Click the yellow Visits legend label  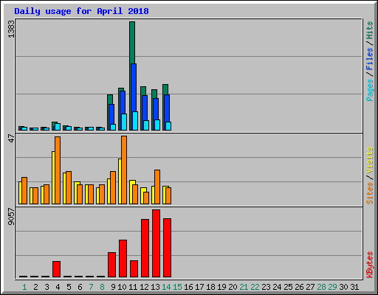(x=369, y=160)
